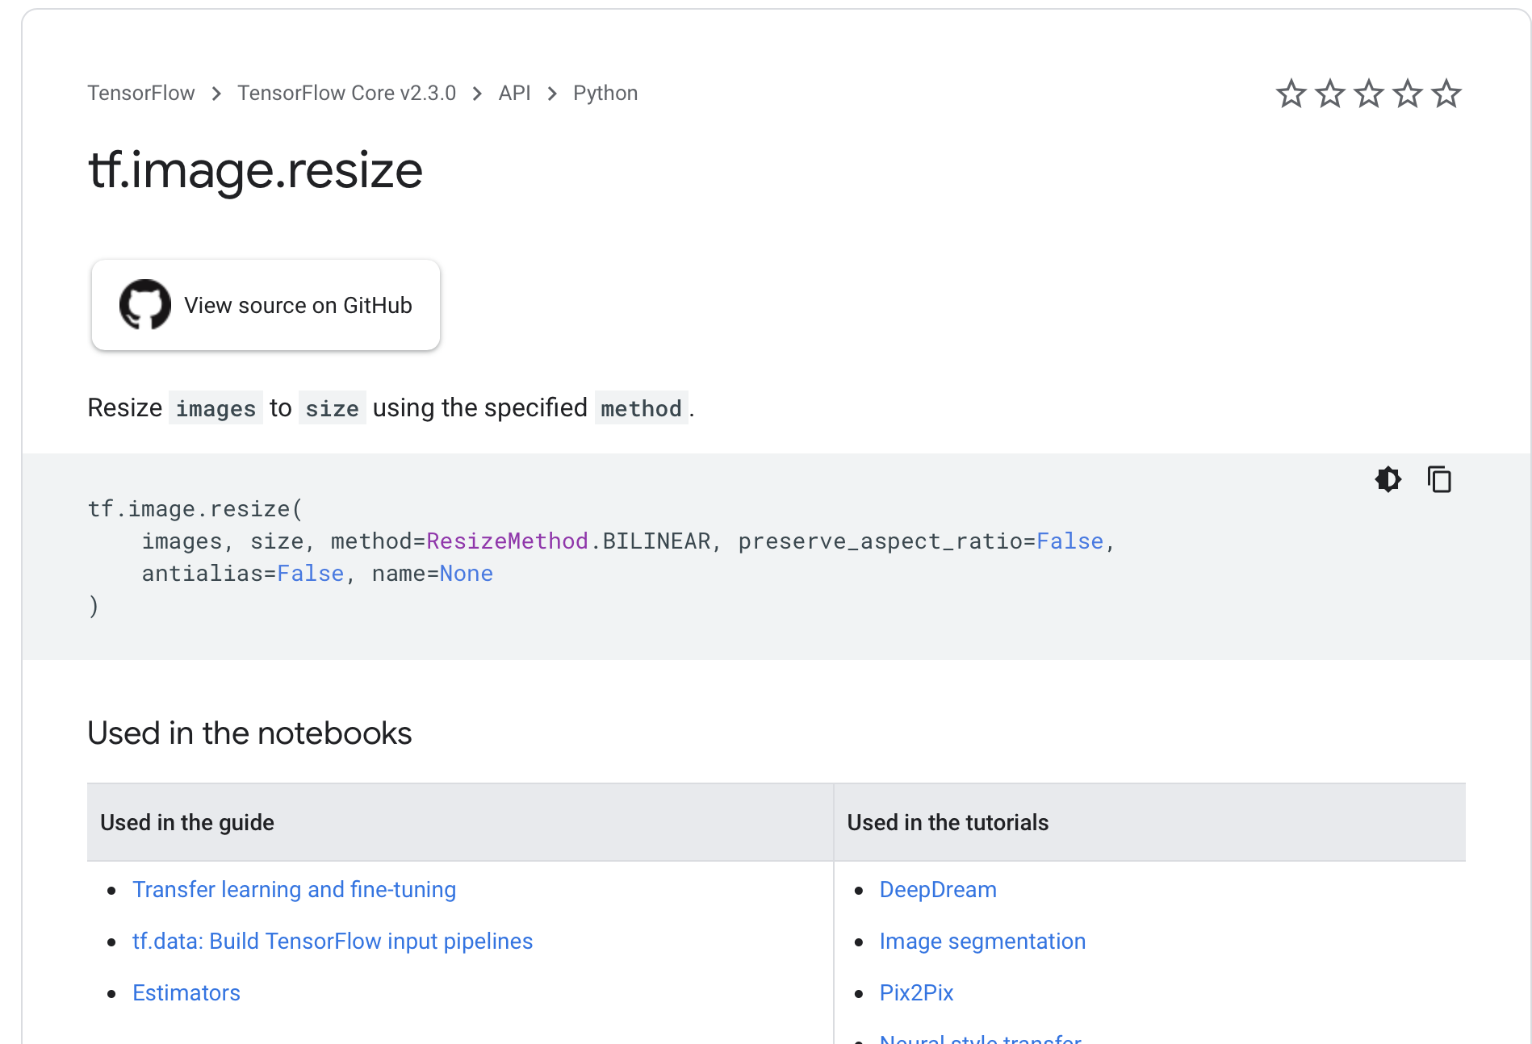Viewport: 1532px width, 1044px height.
Task: Open the Estimators guide link
Action: [x=186, y=992]
